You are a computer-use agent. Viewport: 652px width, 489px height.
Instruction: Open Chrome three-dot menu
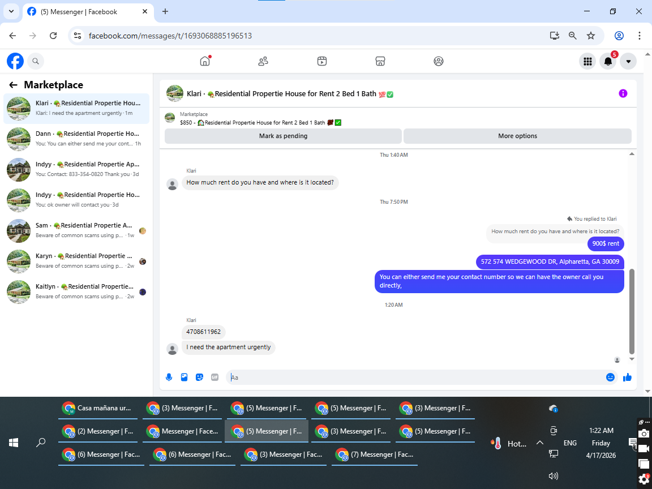pos(640,36)
